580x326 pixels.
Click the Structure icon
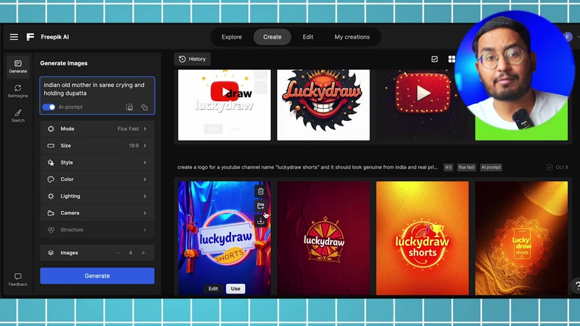[51, 230]
